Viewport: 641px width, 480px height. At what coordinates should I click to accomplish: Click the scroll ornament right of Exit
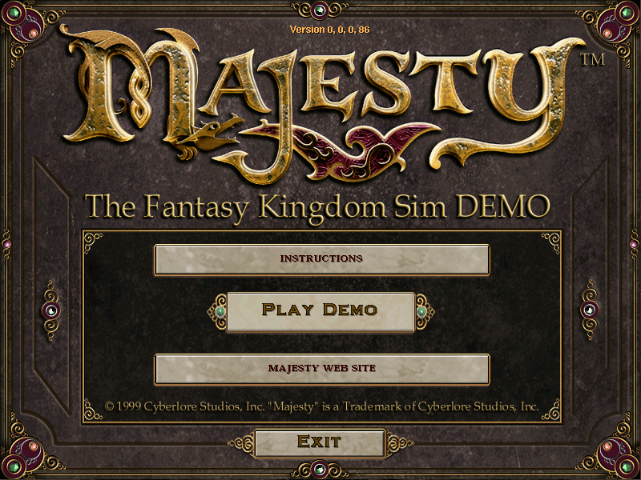click(x=399, y=443)
